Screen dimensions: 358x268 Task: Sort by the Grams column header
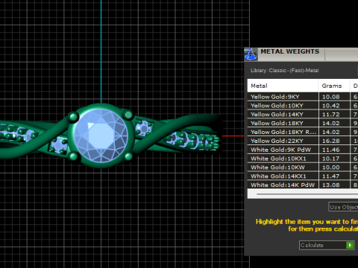[334, 86]
